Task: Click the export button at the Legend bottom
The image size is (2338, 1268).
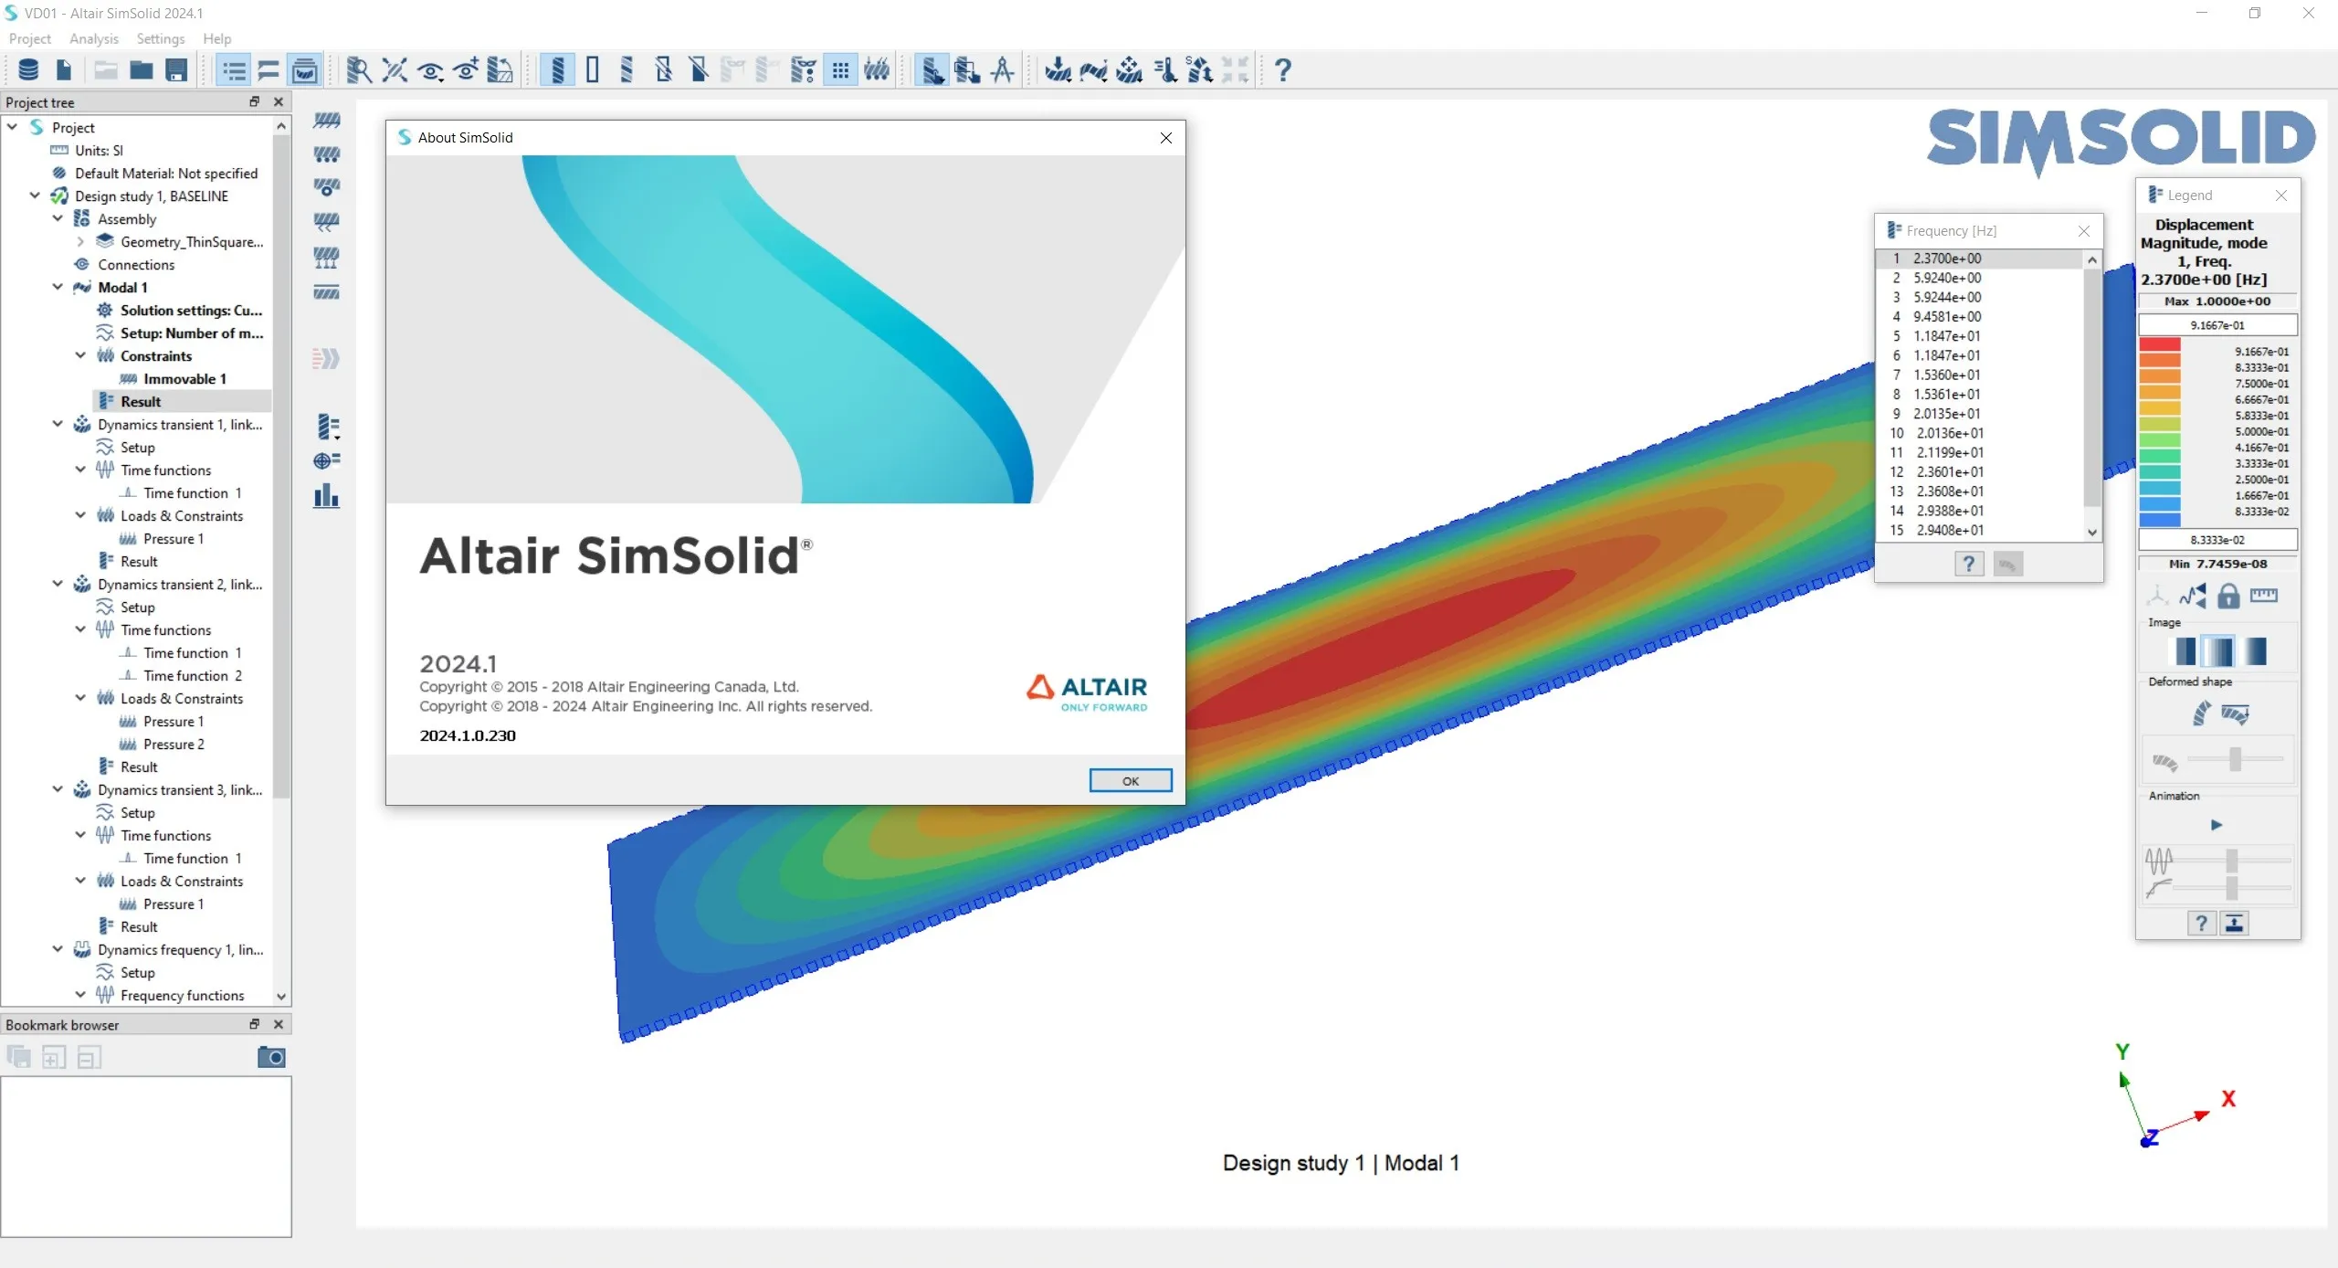Action: pyautogui.click(x=2234, y=923)
